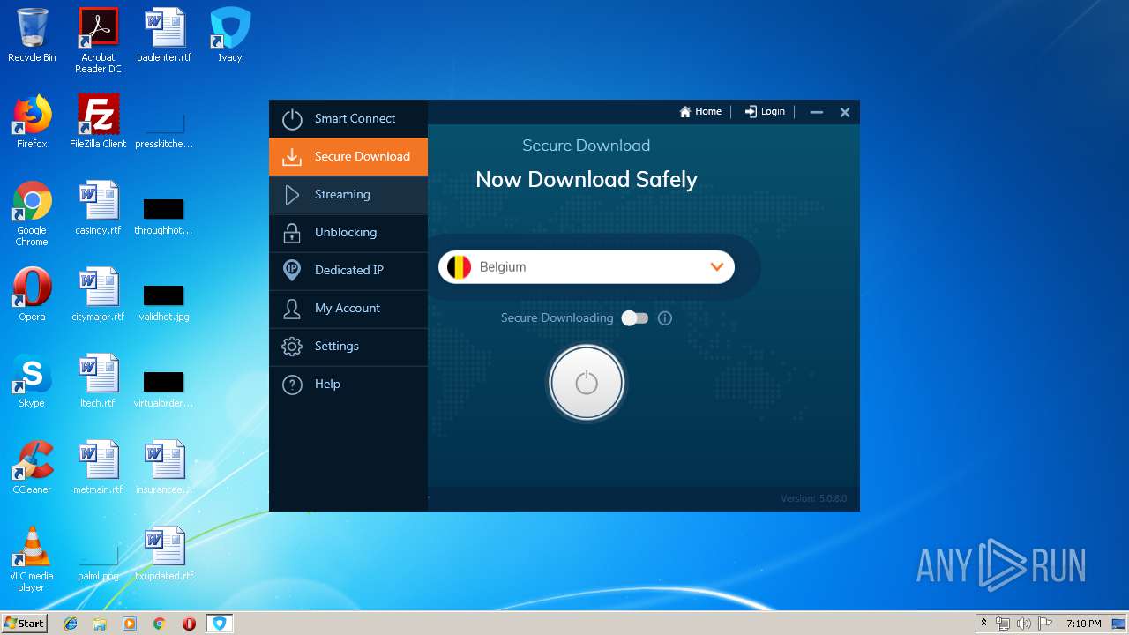This screenshot has height=635, width=1129.
Task: Go to Home in Ivacy header
Action: (700, 112)
